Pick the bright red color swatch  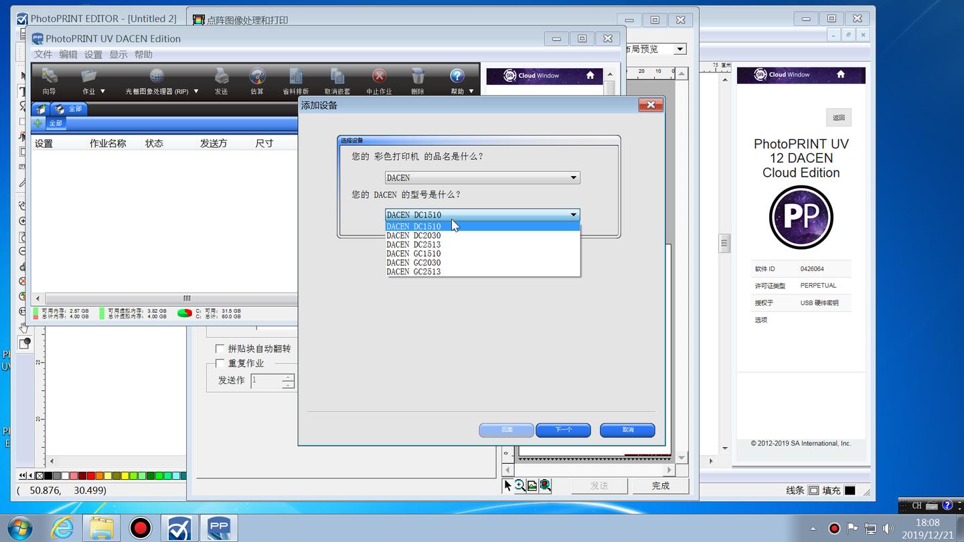(x=90, y=476)
